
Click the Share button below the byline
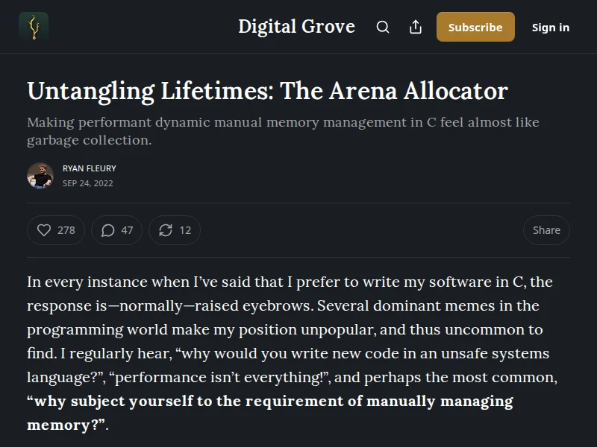click(546, 230)
